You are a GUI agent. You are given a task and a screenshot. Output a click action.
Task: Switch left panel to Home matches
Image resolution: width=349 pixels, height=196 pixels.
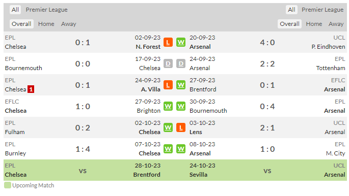46,24
